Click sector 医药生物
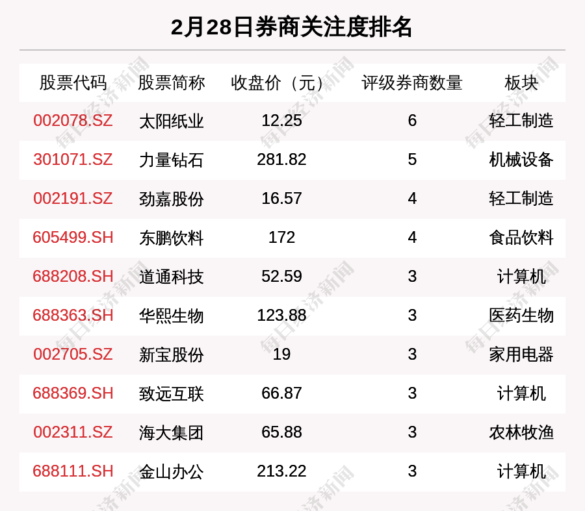The width and height of the screenshot is (585, 511). point(521,316)
